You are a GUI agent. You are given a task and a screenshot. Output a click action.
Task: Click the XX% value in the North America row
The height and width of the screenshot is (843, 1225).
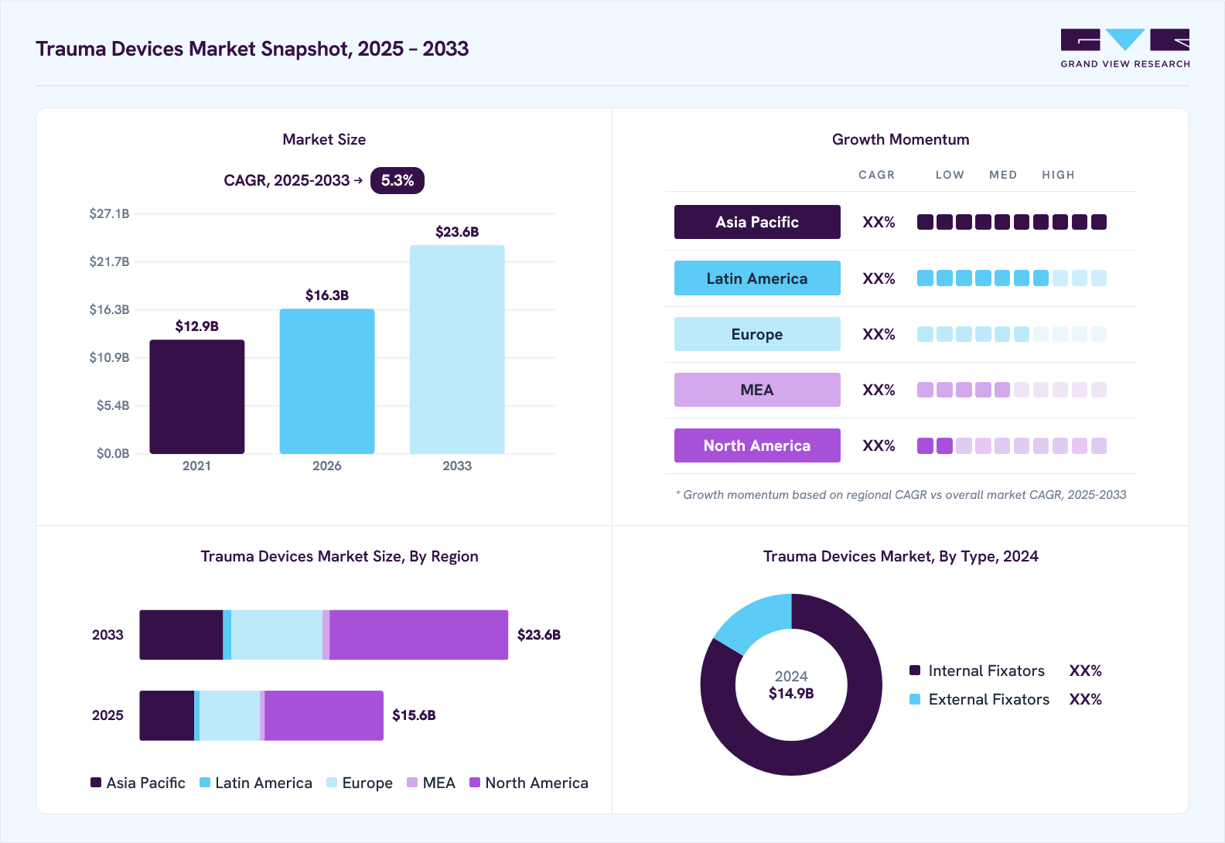coord(879,445)
